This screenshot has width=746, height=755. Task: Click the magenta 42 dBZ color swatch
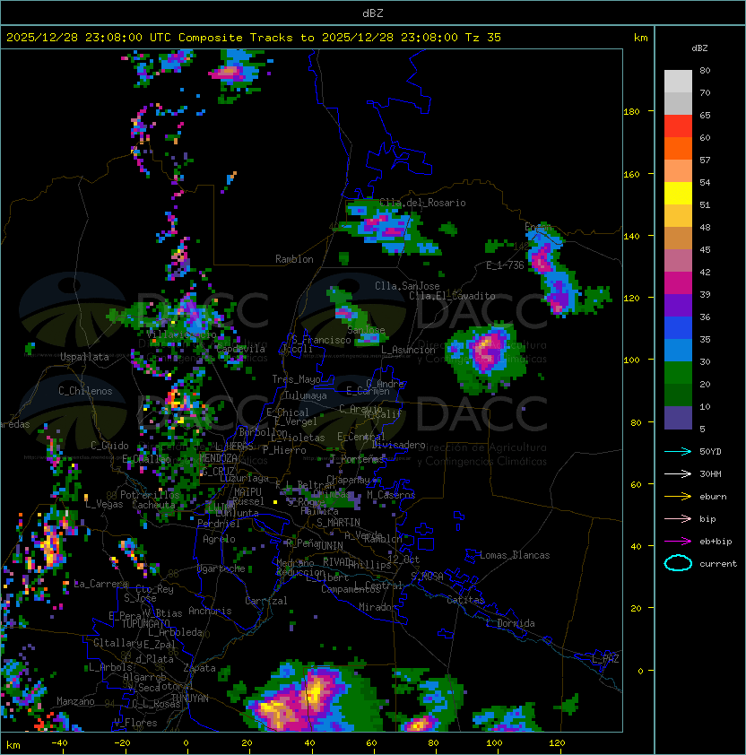click(x=678, y=283)
